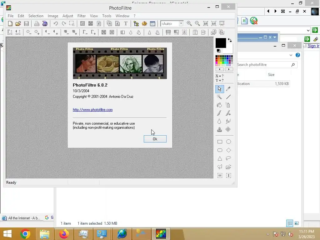The image size is (320, 240).
Task: Open Google Chrome from the taskbar
Action: point(25,234)
